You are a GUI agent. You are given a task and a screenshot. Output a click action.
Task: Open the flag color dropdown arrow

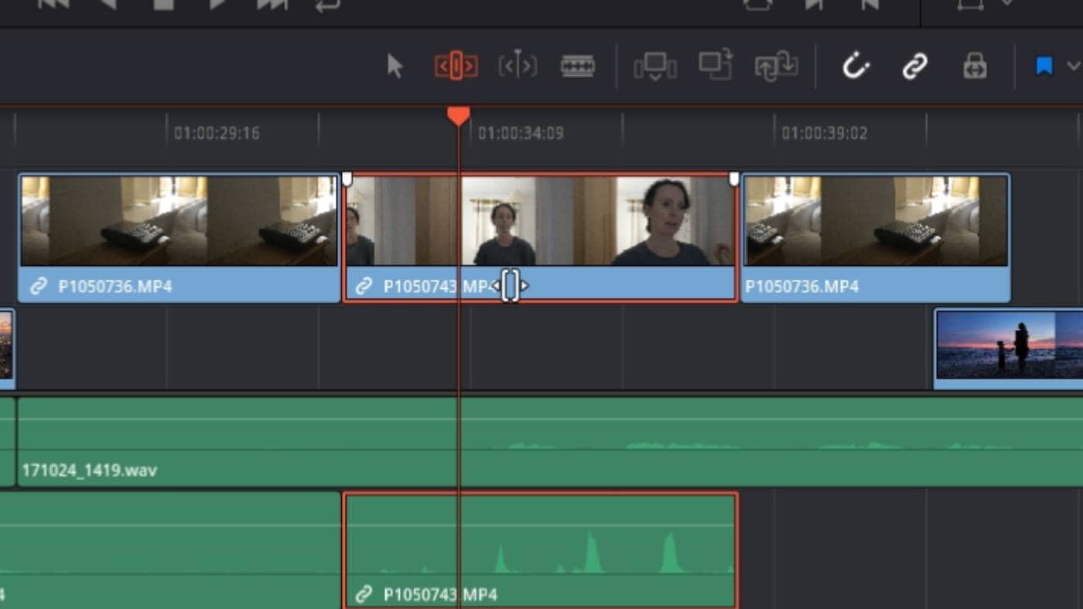[1073, 66]
